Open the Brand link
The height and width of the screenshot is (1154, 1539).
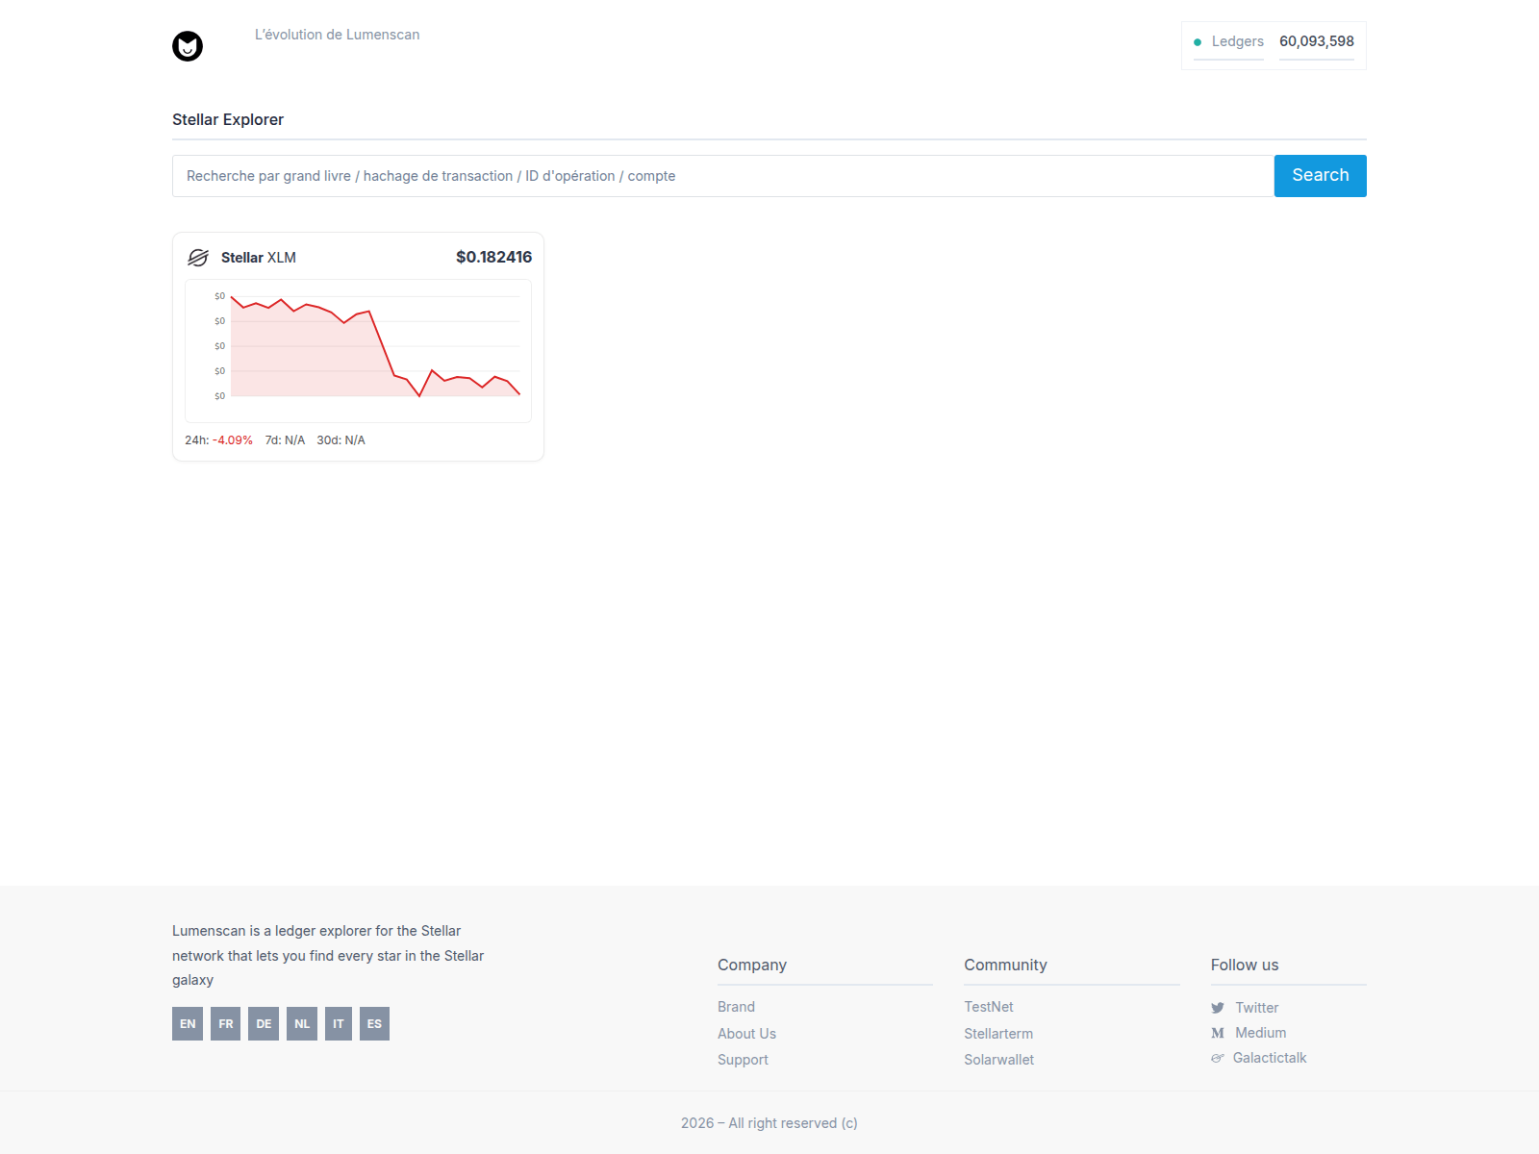tap(736, 1007)
